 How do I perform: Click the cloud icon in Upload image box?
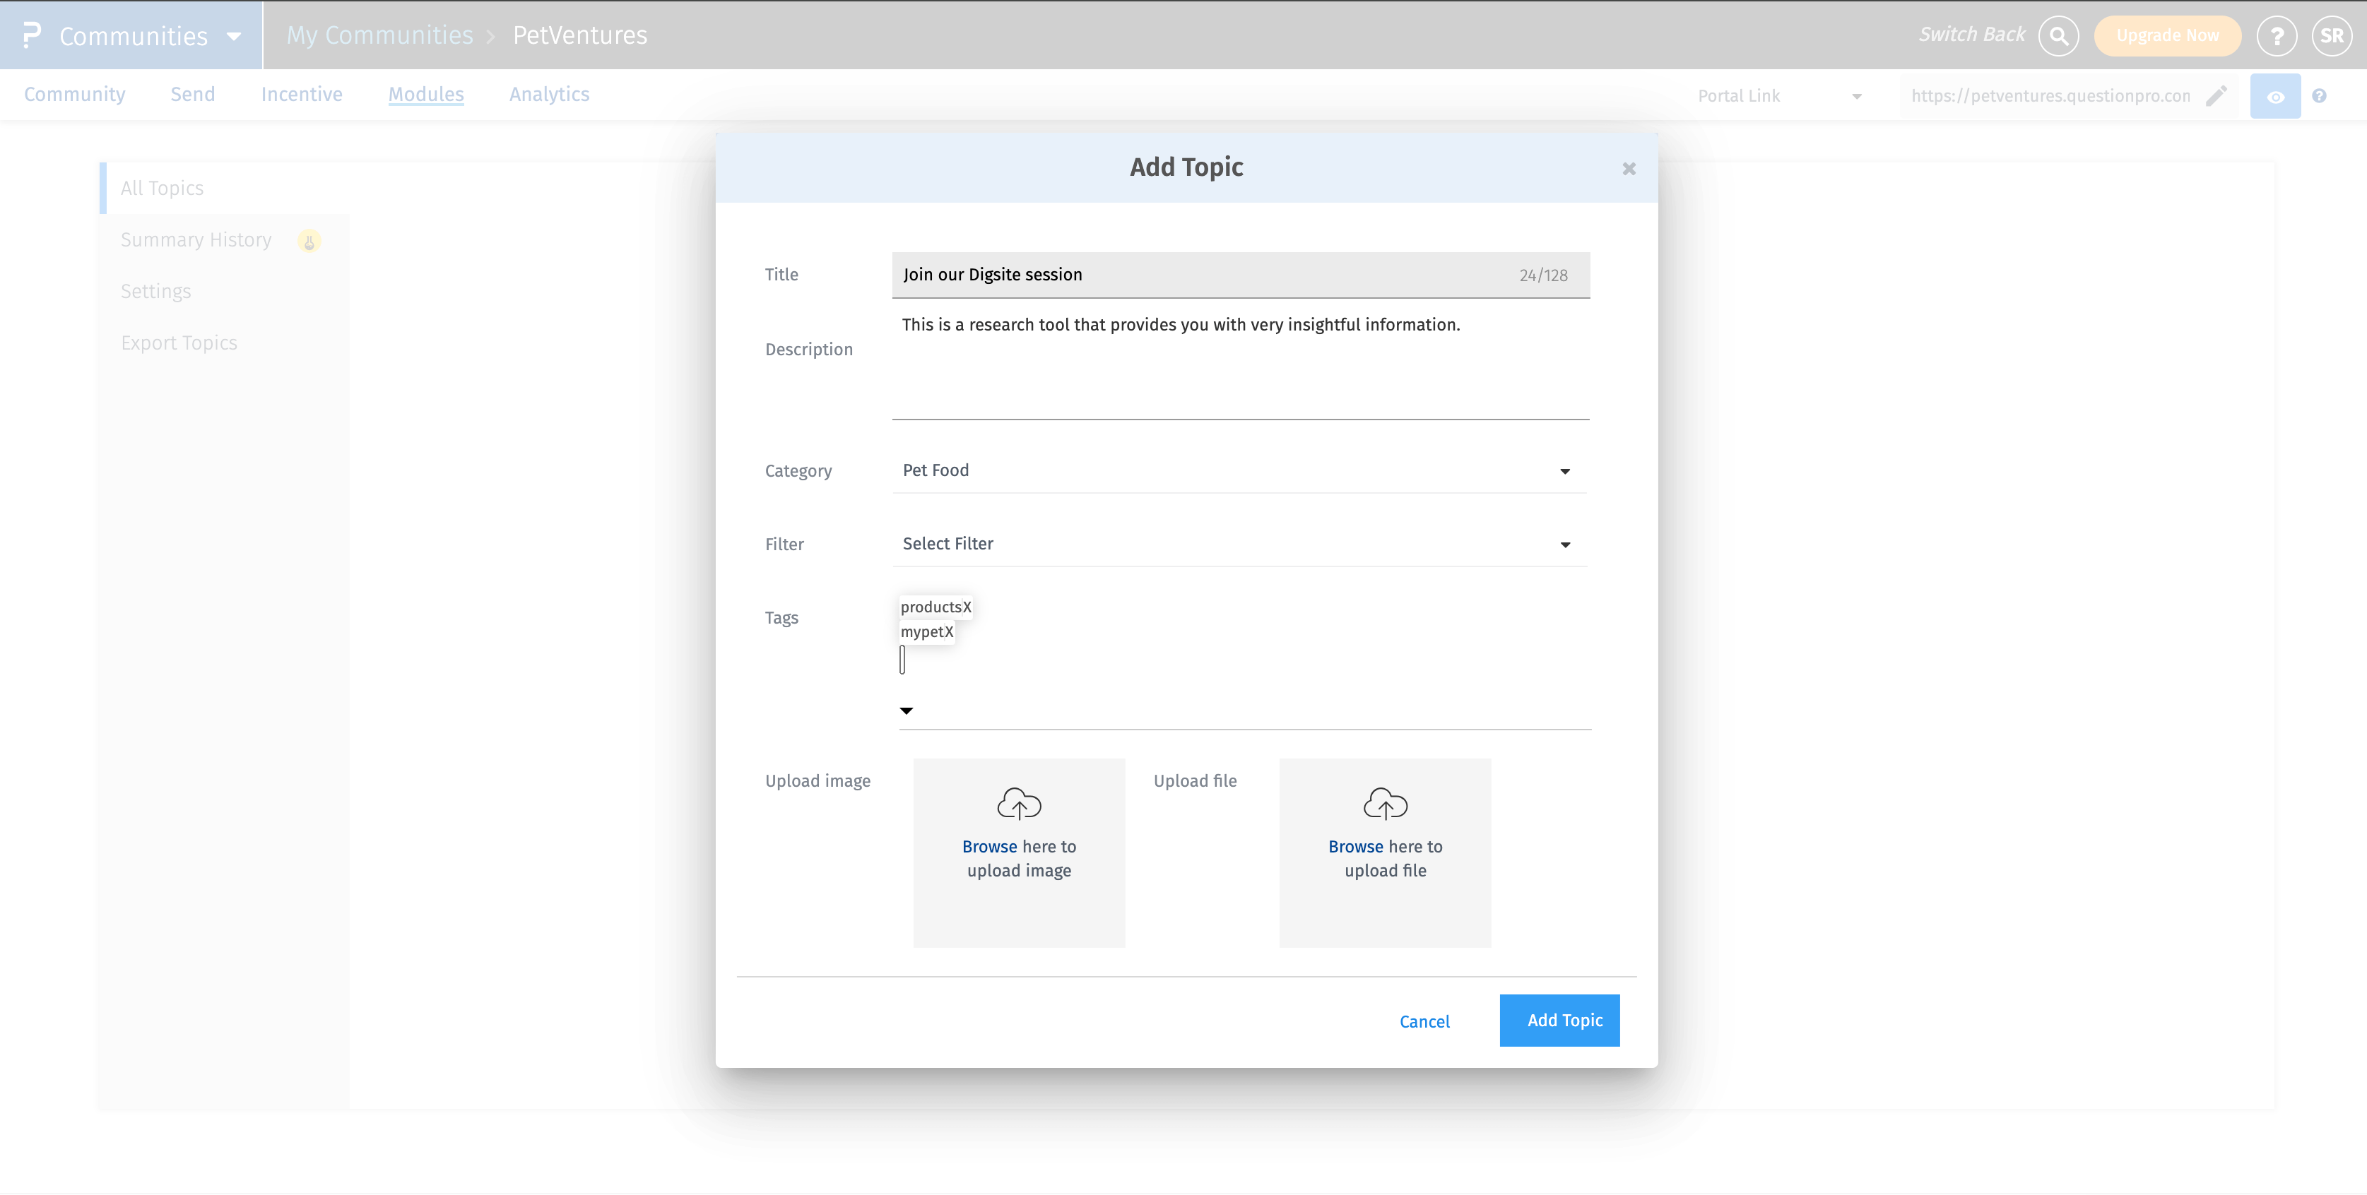(x=1019, y=803)
